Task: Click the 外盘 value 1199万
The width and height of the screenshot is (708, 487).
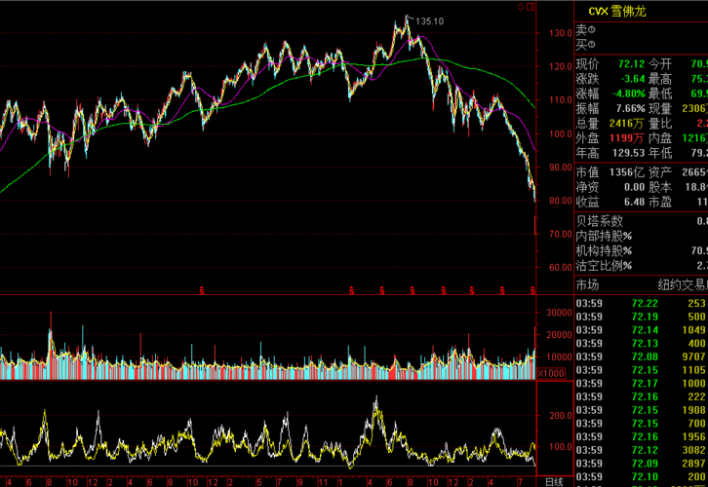Action: (x=627, y=138)
